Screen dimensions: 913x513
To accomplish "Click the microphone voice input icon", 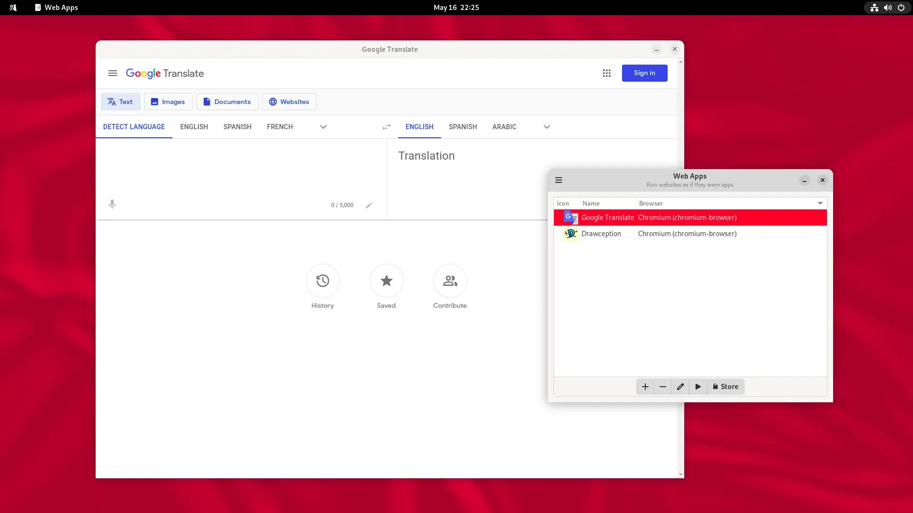I will pos(112,204).
